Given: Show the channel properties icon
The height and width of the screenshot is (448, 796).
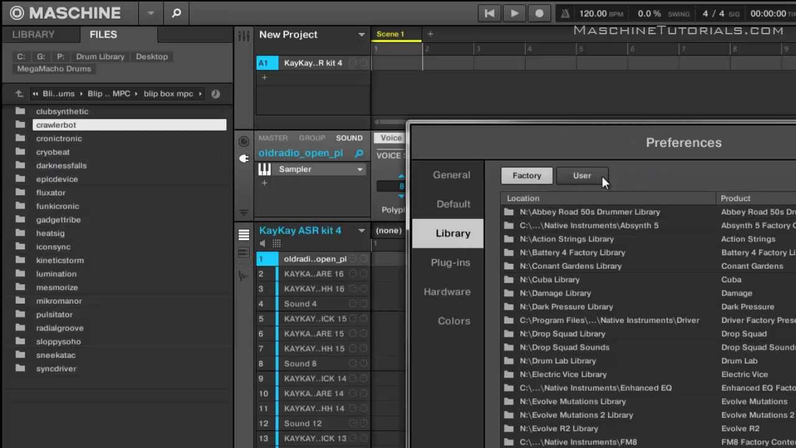Looking at the screenshot, I should click(244, 141).
